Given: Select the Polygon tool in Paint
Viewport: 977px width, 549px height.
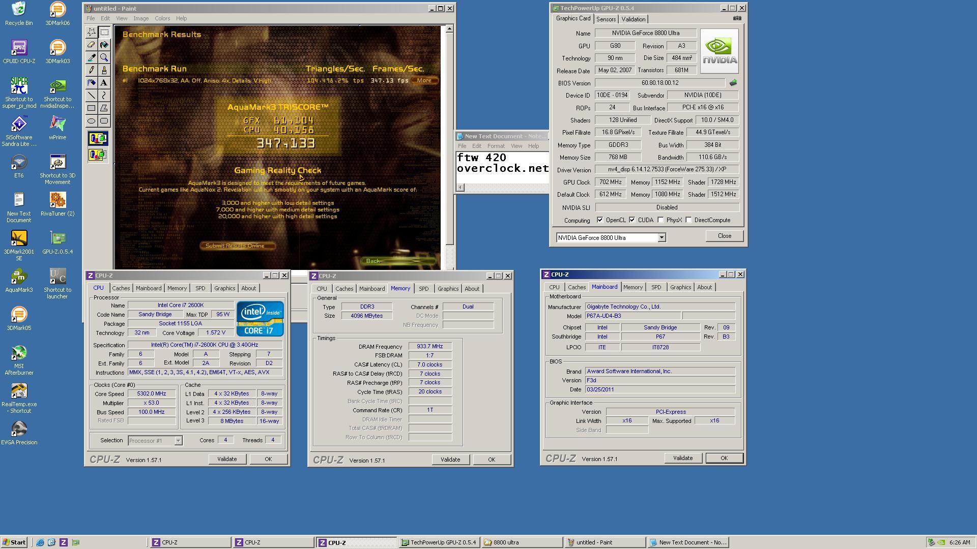Looking at the screenshot, I should pos(104,108).
